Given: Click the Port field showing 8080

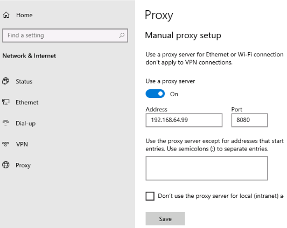Looking at the screenshot, I should [x=249, y=120].
